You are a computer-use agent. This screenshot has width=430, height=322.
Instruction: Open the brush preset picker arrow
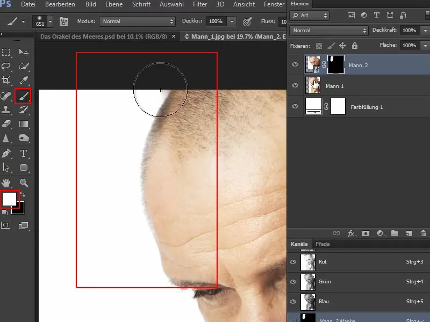point(50,21)
